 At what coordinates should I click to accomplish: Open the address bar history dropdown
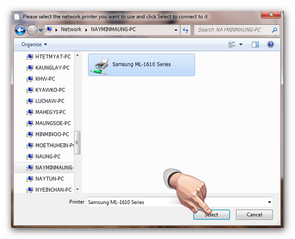click(x=176, y=30)
